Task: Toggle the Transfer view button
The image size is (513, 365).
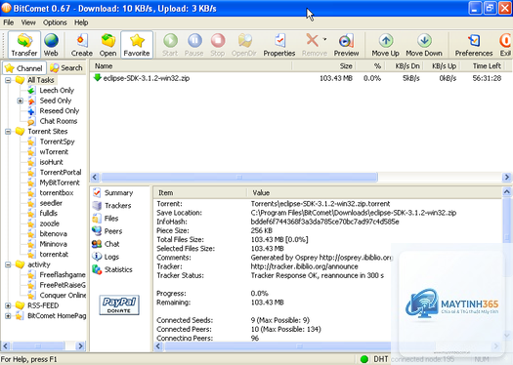Action: 24,45
